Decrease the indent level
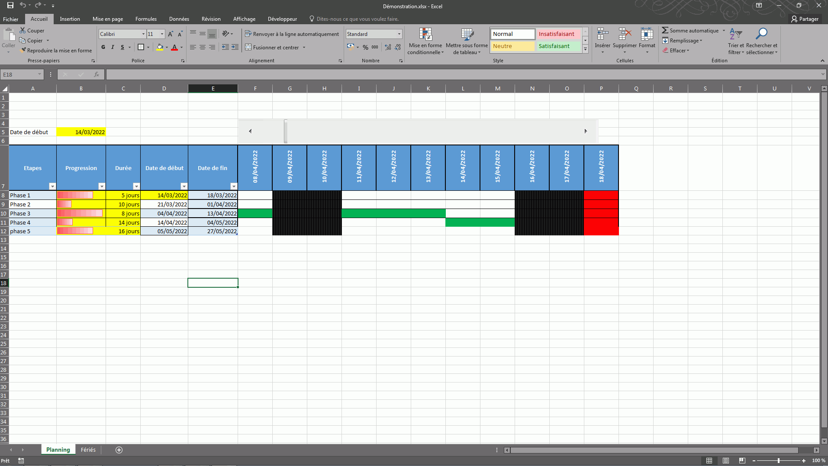 point(226,47)
